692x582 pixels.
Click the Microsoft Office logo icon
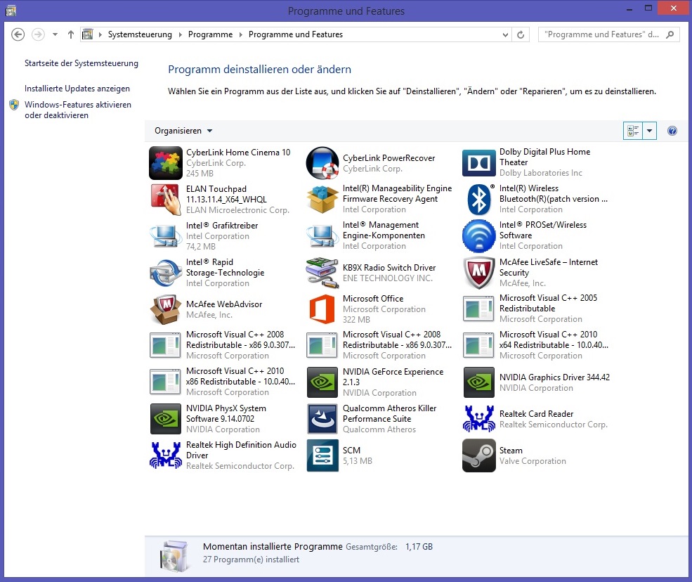[x=322, y=309]
